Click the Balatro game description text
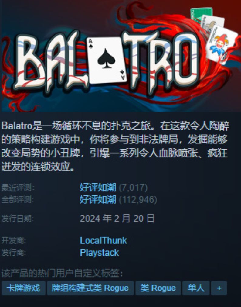This screenshot has width=241, height=307. point(115,146)
